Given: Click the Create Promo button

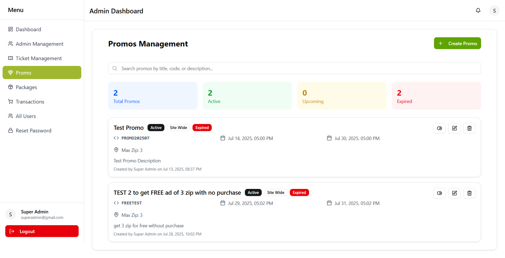Looking at the screenshot, I should [x=457, y=44].
